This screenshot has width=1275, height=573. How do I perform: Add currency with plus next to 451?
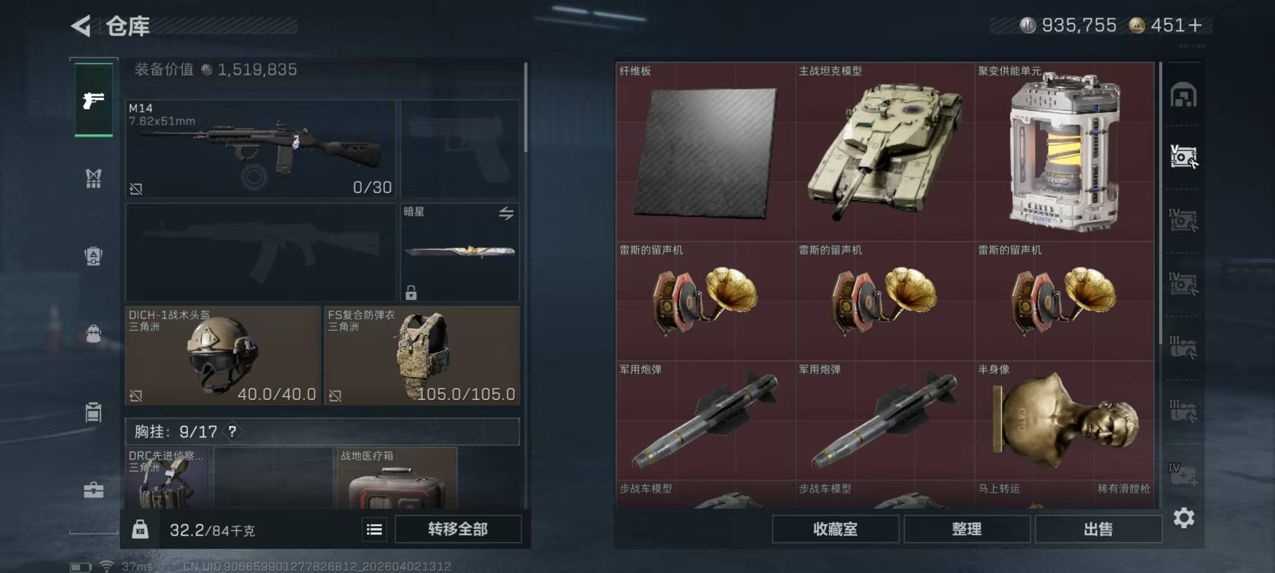(x=1194, y=25)
